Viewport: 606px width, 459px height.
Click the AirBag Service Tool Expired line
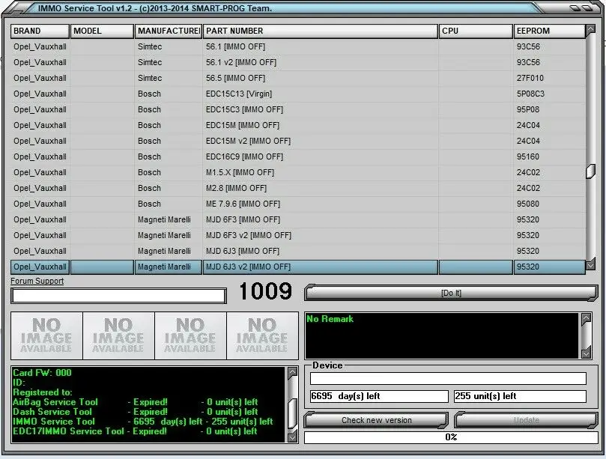(x=136, y=402)
